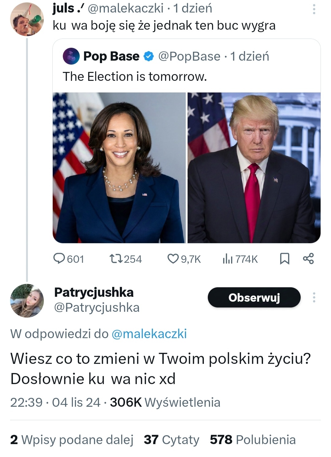The image size is (331, 457).
Task: Open the right quoted photo of man
Action: point(254,168)
